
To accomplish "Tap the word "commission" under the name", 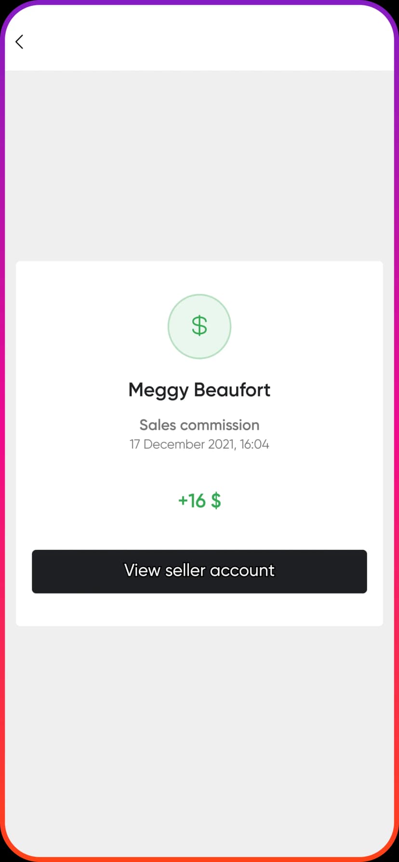I will [x=220, y=425].
